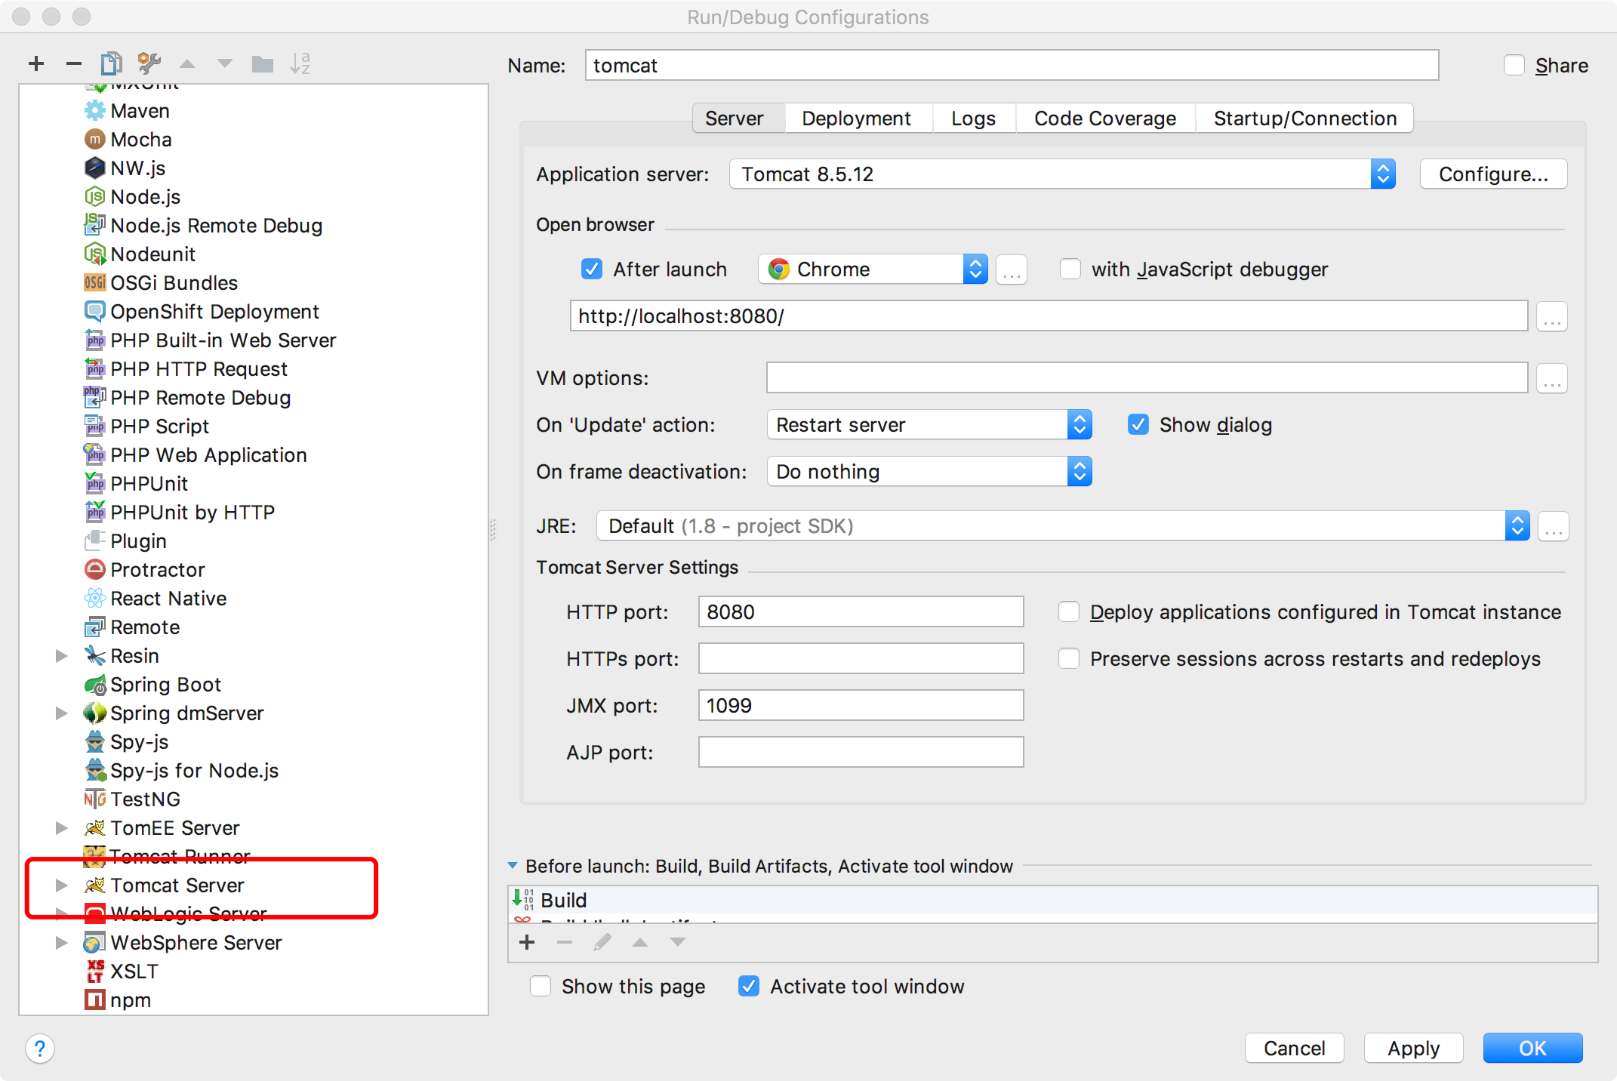Click the Maven gear icon
1617x1081 pixels.
[x=94, y=111]
